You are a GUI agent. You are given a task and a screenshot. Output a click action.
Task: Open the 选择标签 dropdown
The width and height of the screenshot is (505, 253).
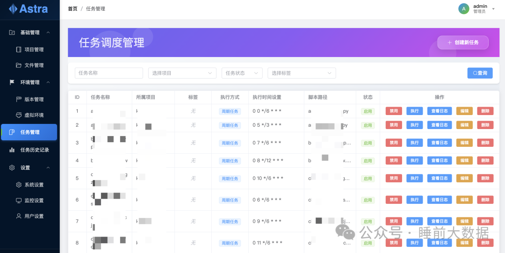(x=302, y=73)
